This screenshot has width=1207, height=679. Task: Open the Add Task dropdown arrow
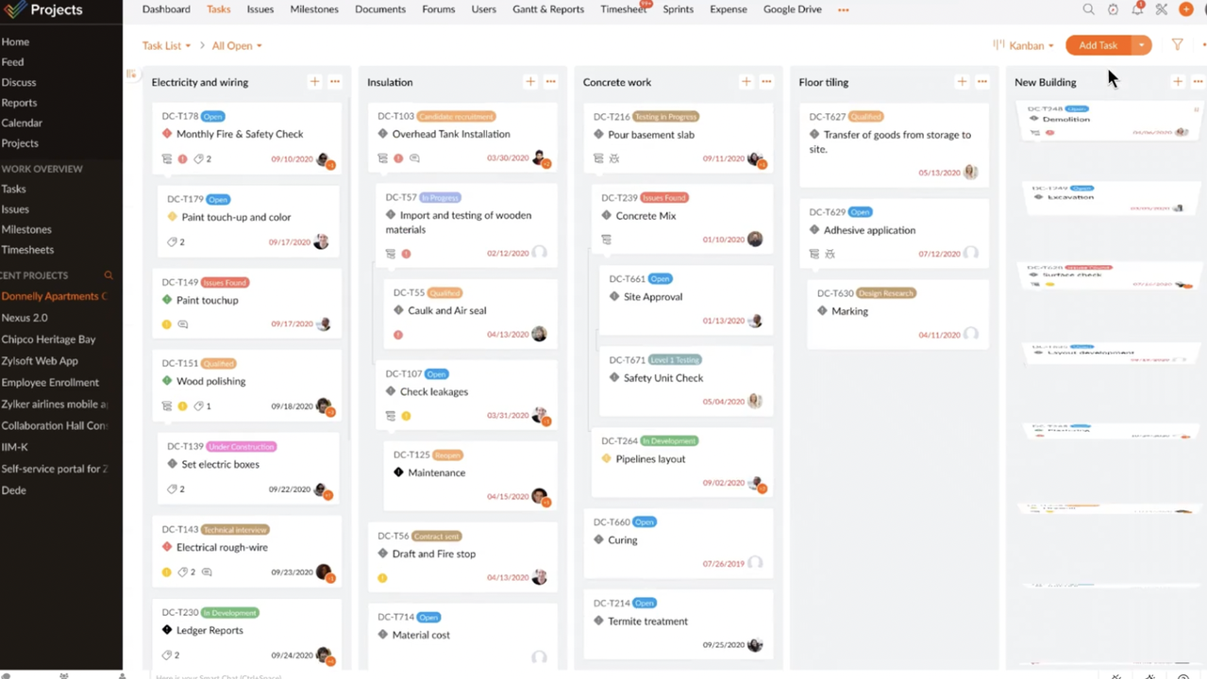click(x=1141, y=45)
